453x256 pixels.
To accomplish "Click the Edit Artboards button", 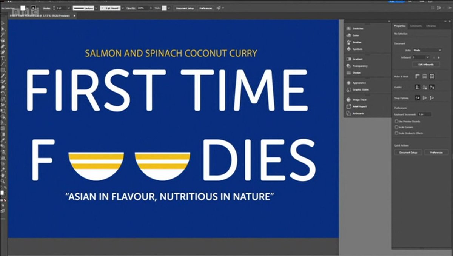I will click(x=426, y=64).
